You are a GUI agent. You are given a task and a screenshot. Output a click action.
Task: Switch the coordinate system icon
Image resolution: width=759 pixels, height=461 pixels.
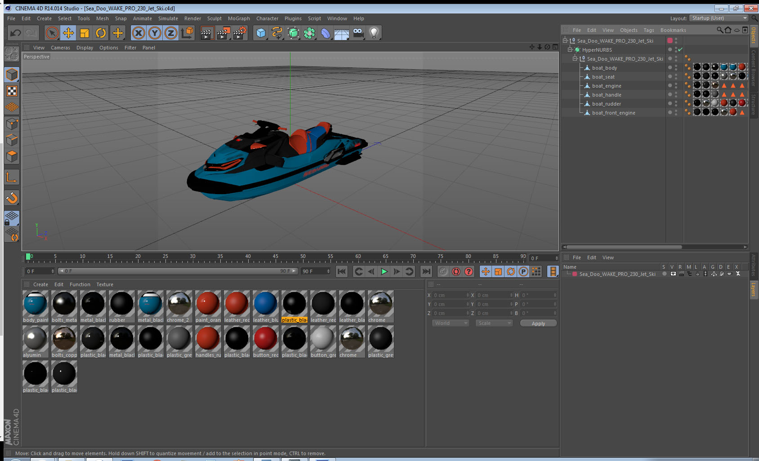pos(187,33)
